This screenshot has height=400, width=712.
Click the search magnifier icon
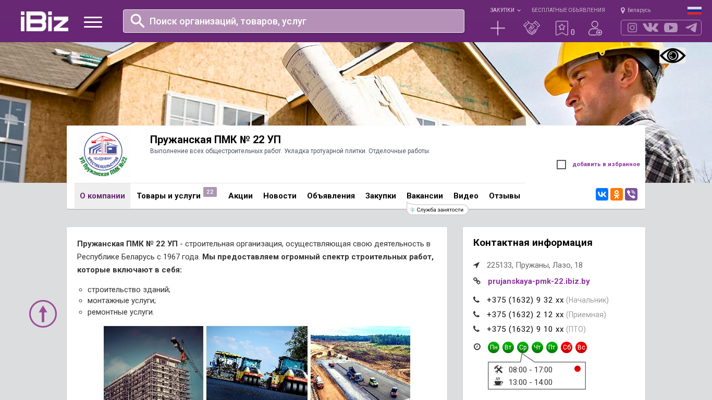point(138,21)
